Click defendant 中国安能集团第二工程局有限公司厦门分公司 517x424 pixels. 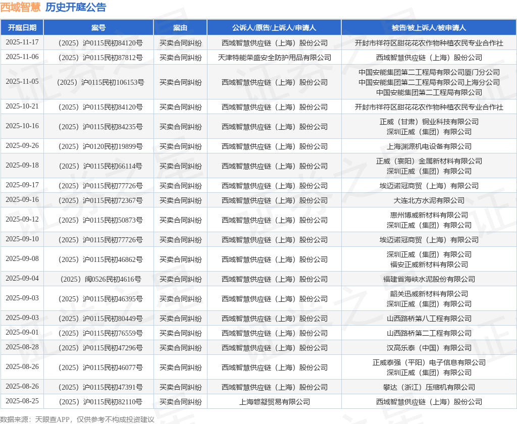coord(429,72)
